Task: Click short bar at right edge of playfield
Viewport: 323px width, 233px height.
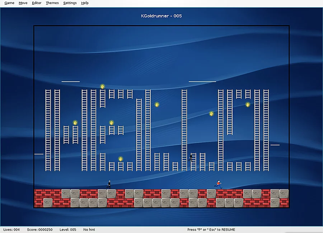Action: tap(275, 145)
